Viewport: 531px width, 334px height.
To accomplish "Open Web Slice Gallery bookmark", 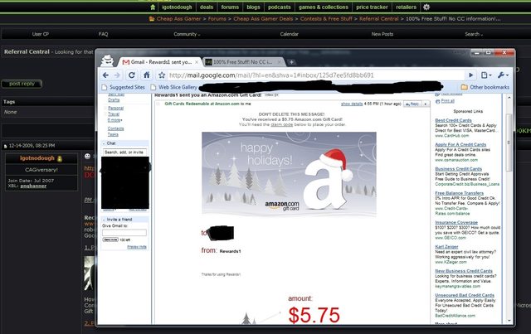I will tap(173, 87).
